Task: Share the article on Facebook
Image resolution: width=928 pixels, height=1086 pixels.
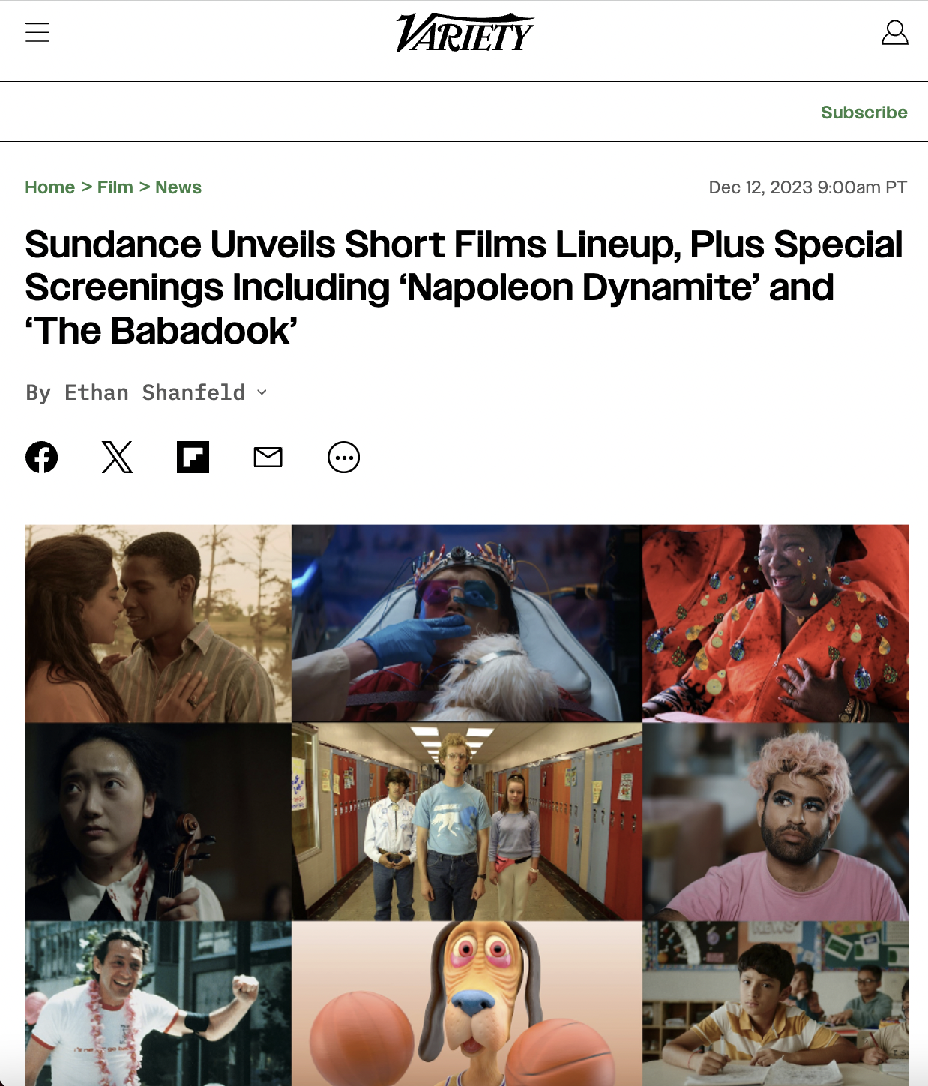Action: (x=42, y=457)
